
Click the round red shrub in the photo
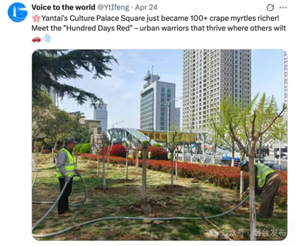(117, 150)
